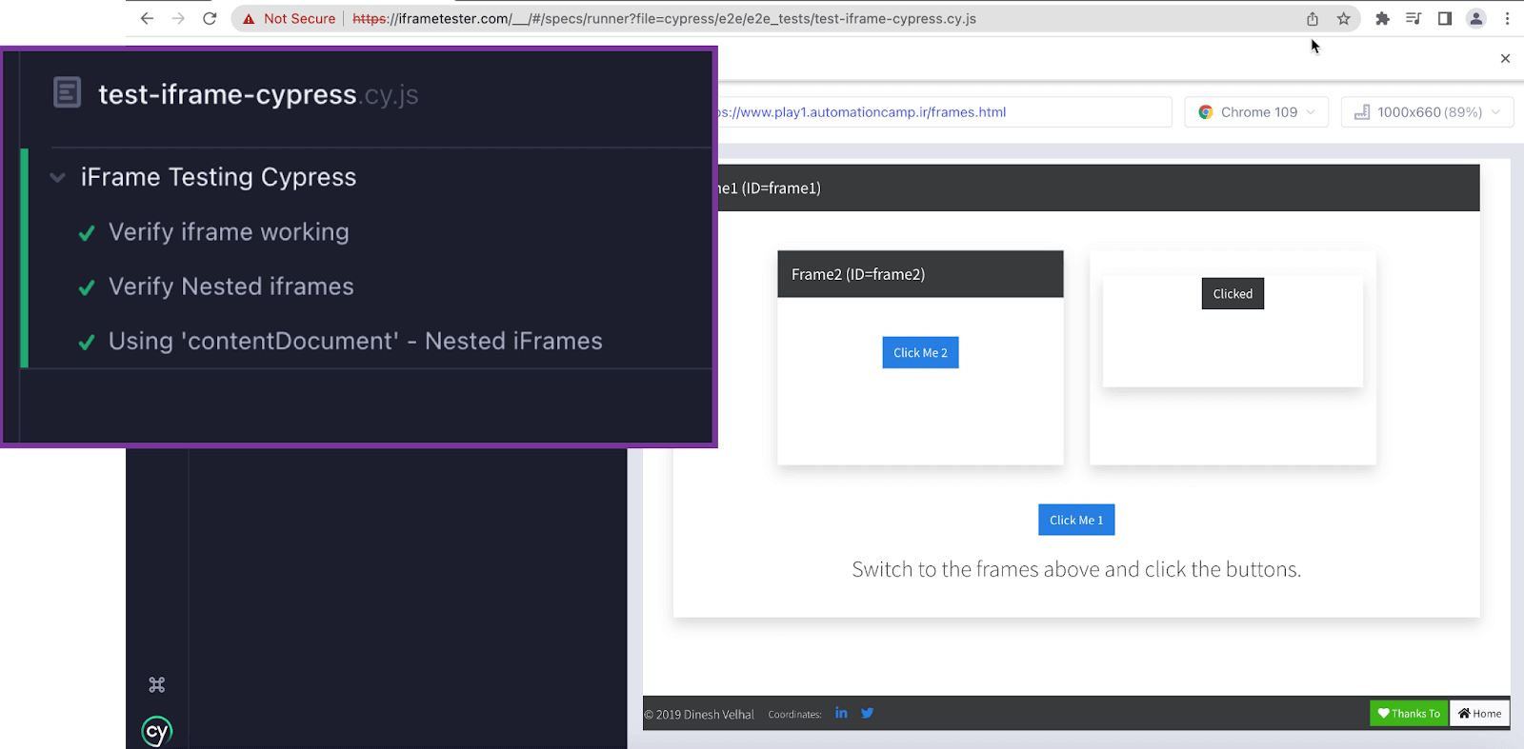The image size is (1524, 749).
Task: Toggle the Chrome side panel icon
Action: 1445,18
